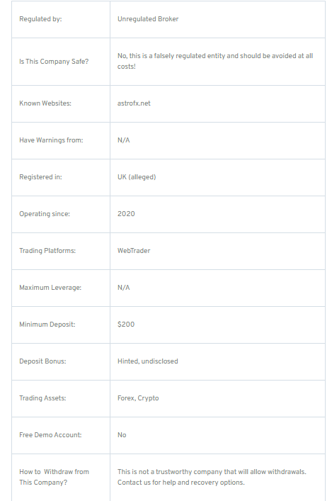Click the 'Known Websites:' label
Viewport: 332px width, 501px height.
pos(45,103)
